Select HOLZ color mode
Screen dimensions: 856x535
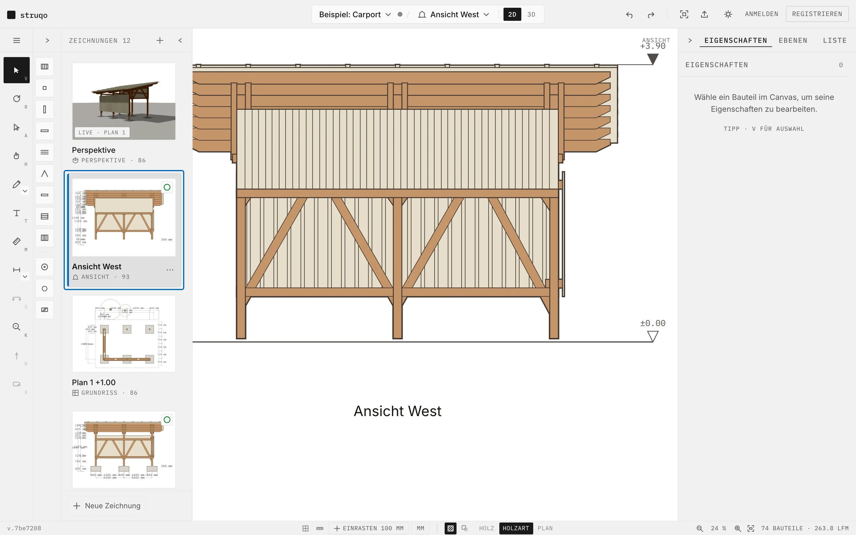[x=486, y=528]
